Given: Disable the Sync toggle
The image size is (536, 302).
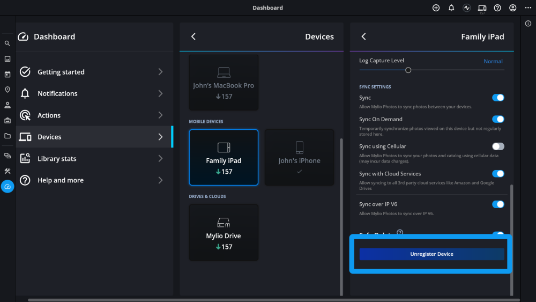Looking at the screenshot, I should coord(498,98).
